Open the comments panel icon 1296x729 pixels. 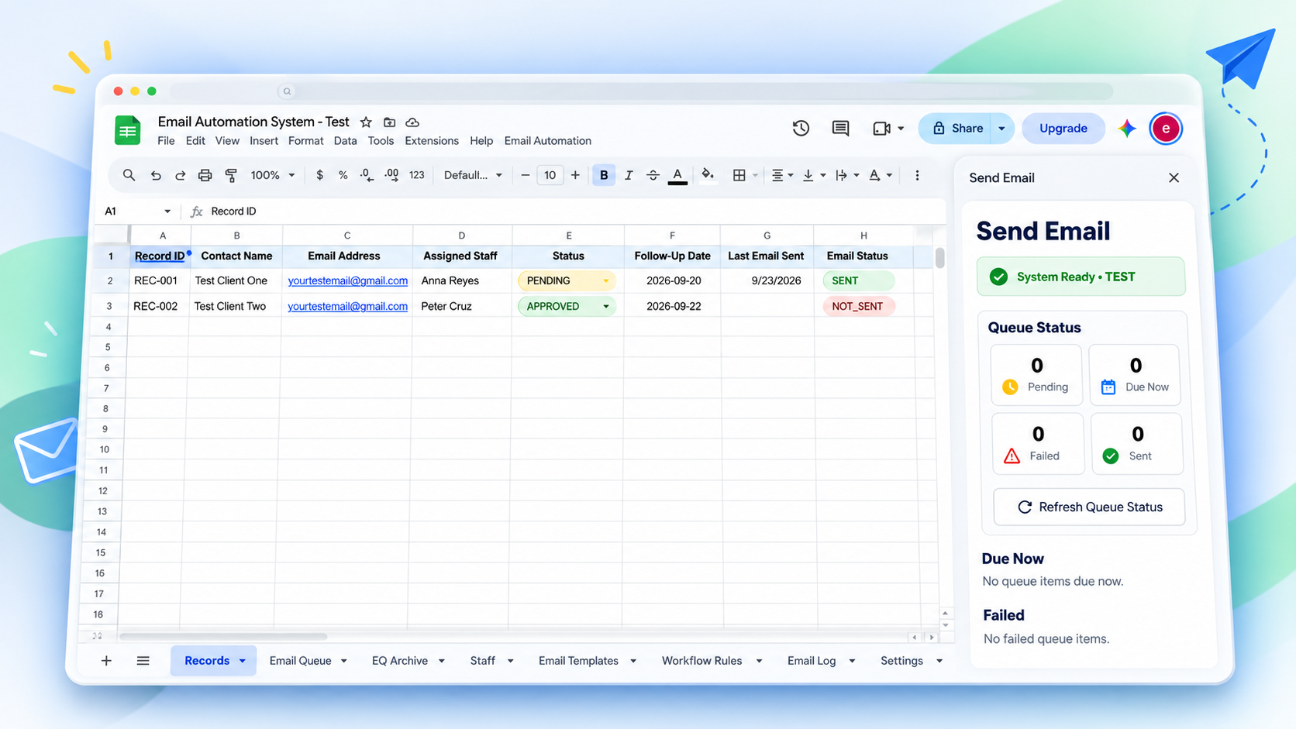(840, 129)
